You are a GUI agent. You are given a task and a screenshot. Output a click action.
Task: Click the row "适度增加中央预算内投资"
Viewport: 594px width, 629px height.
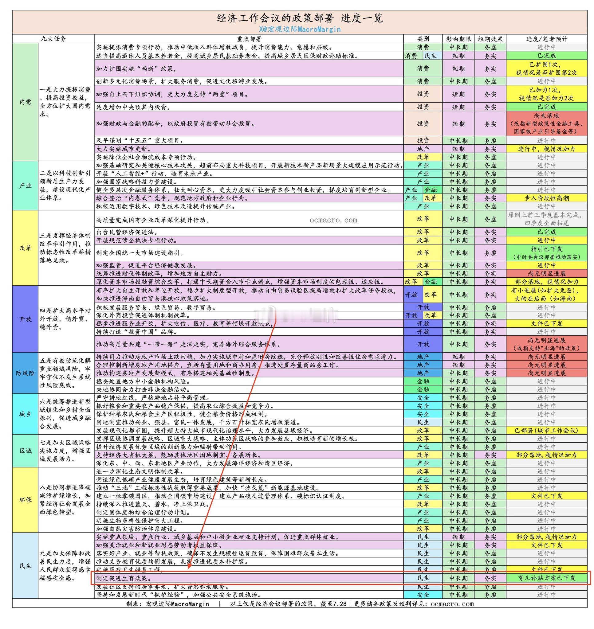pyautogui.click(x=249, y=107)
